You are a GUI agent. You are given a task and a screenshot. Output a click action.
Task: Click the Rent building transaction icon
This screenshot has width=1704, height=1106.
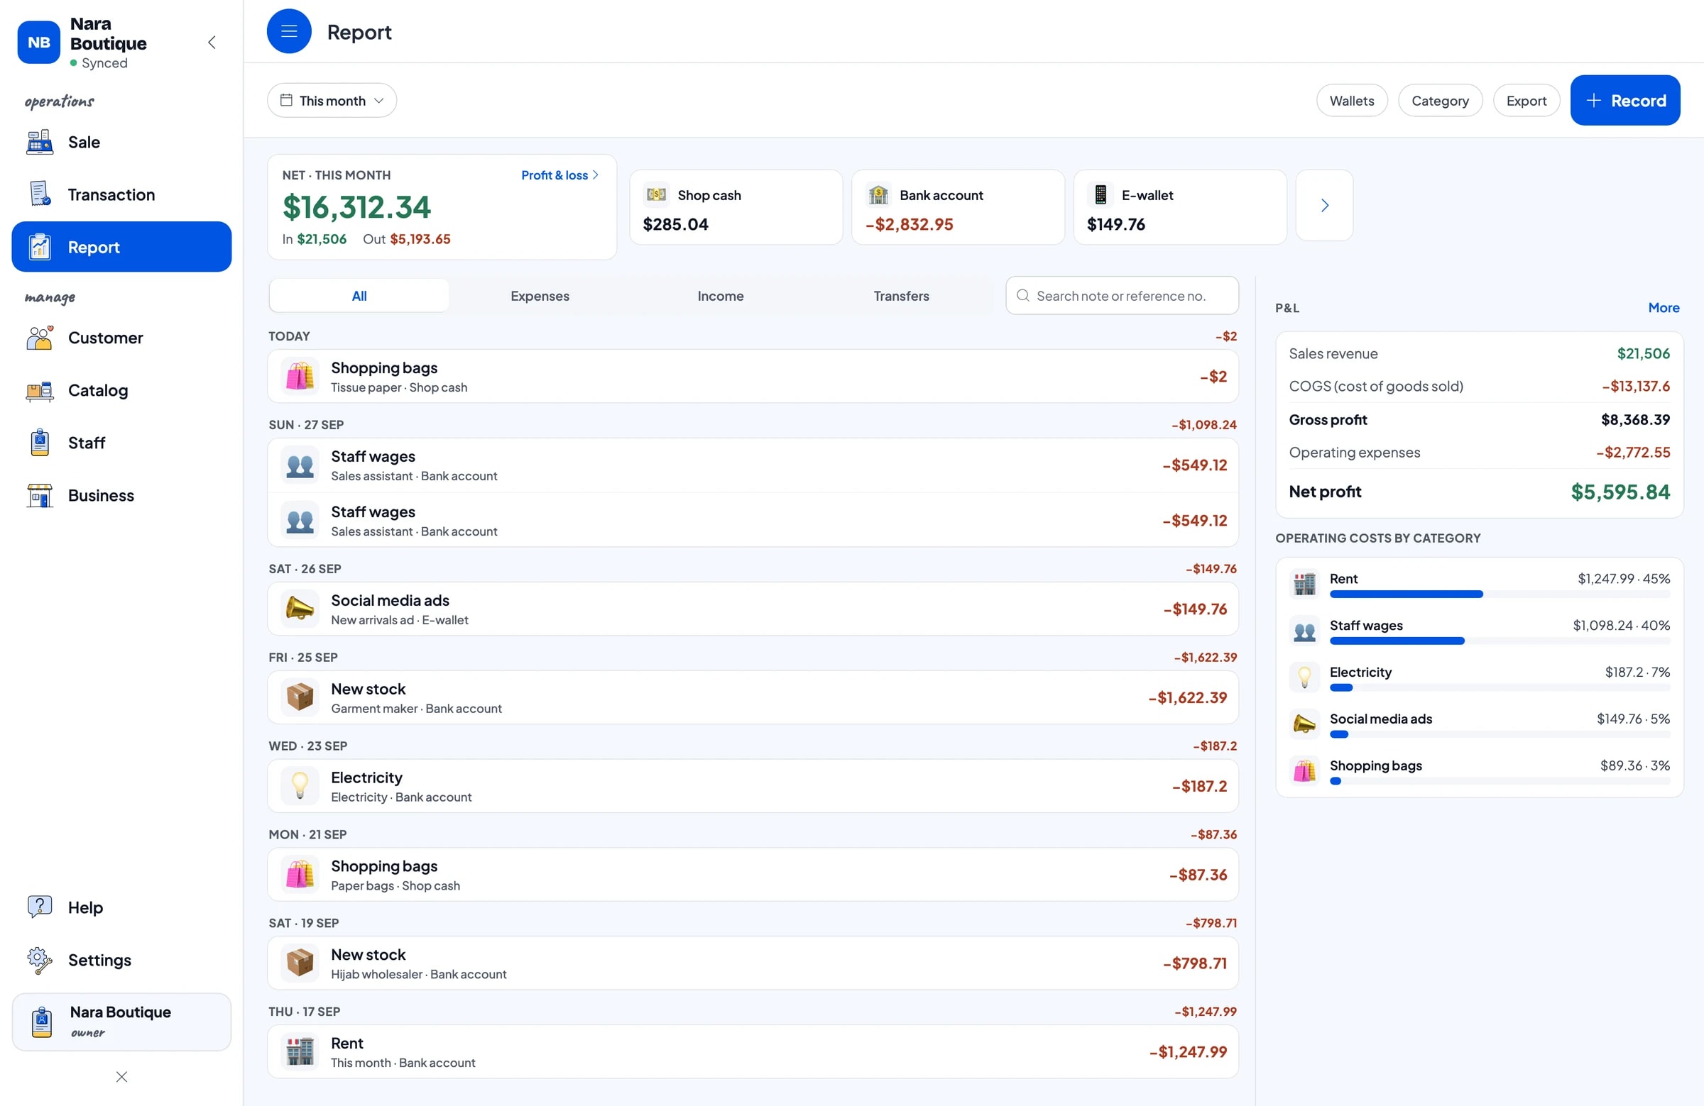[x=300, y=1051]
